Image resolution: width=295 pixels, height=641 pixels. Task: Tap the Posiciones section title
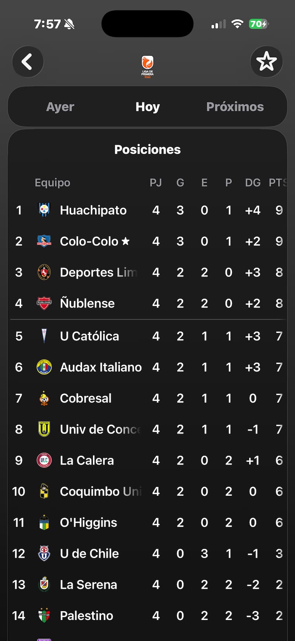(x=147, y=150)
